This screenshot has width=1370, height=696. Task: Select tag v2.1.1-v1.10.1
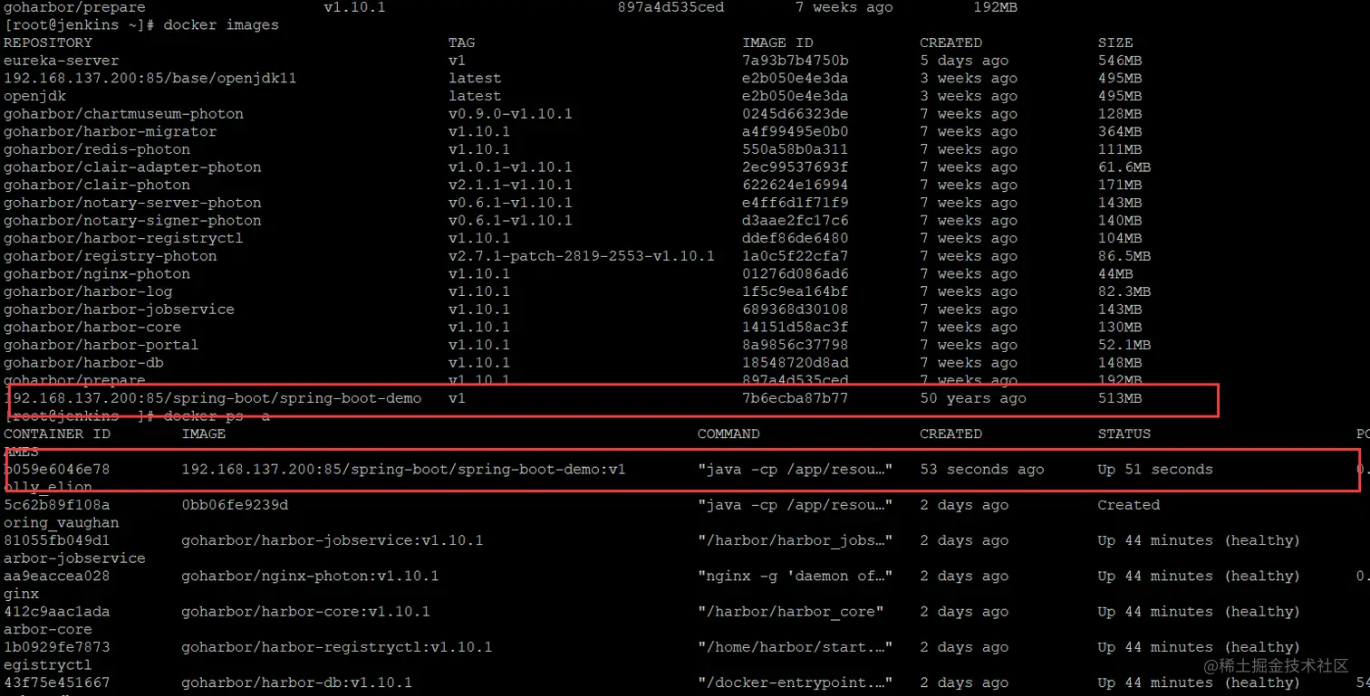[510, 185]
